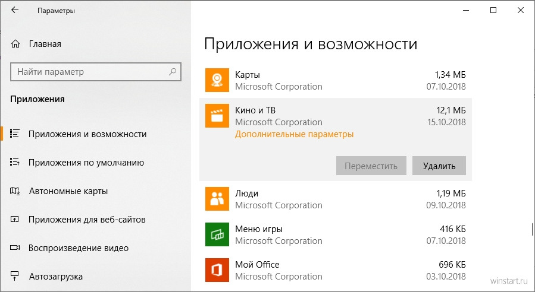The image size is (535, 292).
Task: Open Приложения для веб-сайтов section
Action: [x=87, y=220]
